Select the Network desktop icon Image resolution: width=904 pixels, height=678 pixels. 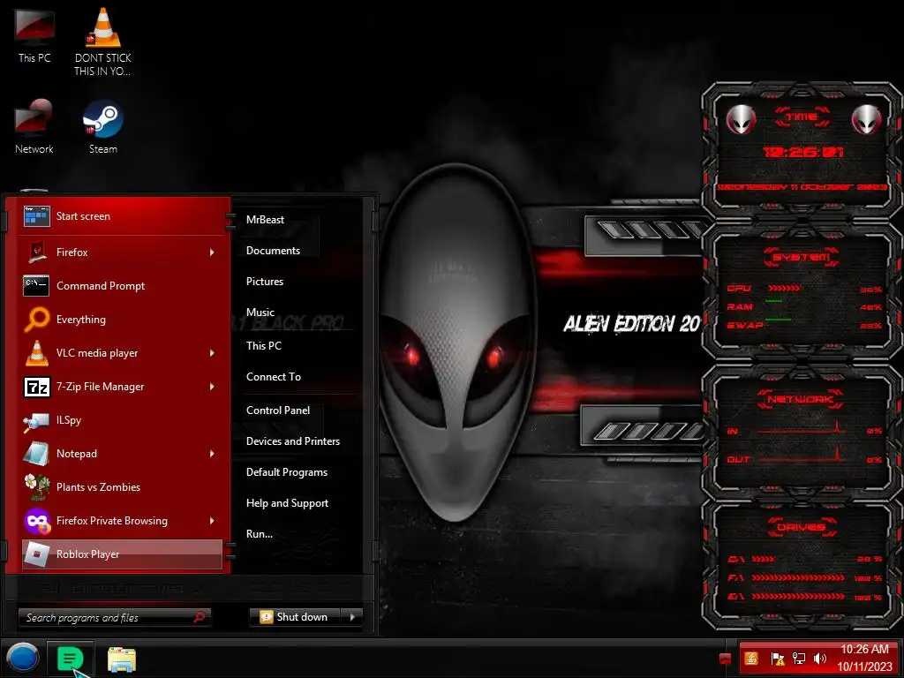[x=34, y=125]
